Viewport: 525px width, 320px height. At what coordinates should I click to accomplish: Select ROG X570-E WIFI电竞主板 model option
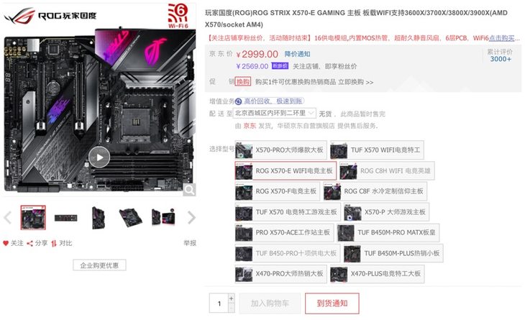click(x=286, y=170)
